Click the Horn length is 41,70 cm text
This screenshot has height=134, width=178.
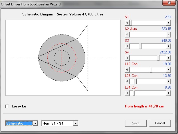[144, 106]
